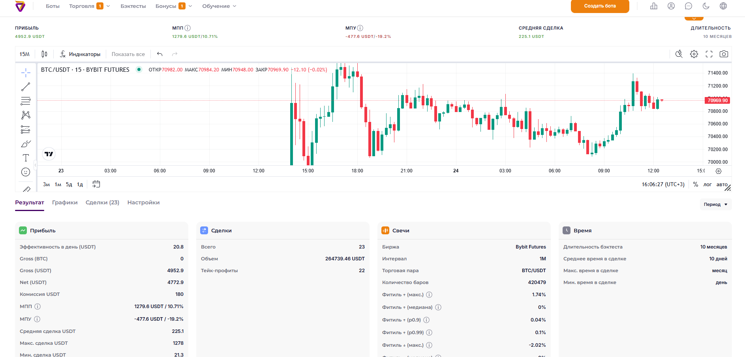Image resolution: width=745 pixels, height=357 pixels.
Task: Open the emoji icons tool
Action: click(x=26, y=172)
